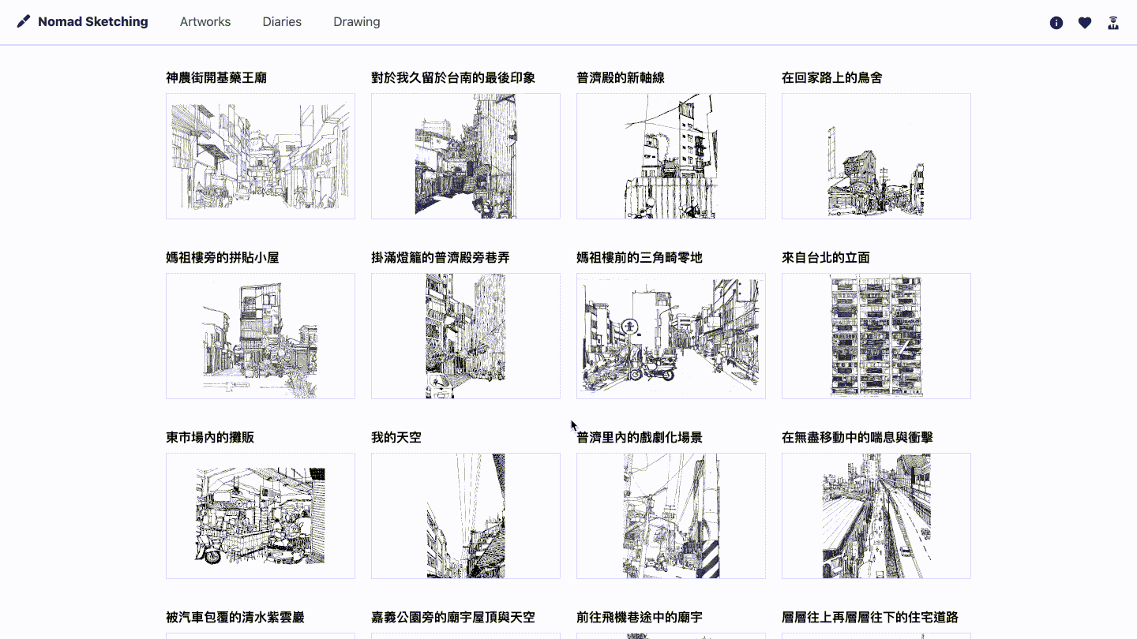
Task: Open the 媽祖樓前的三角畸零地 street sketch
Action: tap(671, 336)
